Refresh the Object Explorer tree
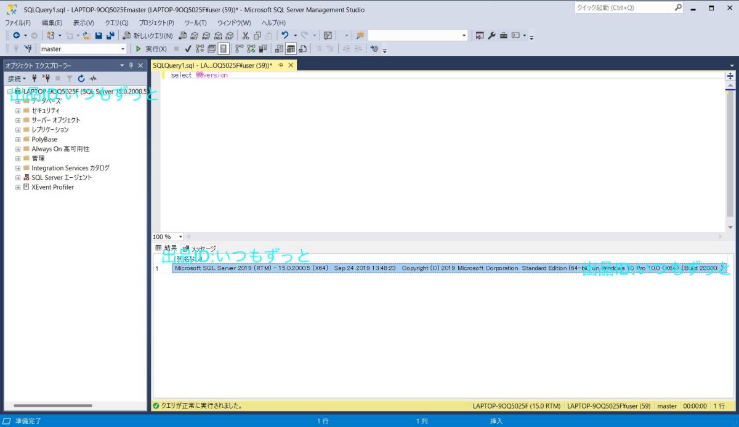The height and width of the screenshot is (427, 739). [81, 78]
